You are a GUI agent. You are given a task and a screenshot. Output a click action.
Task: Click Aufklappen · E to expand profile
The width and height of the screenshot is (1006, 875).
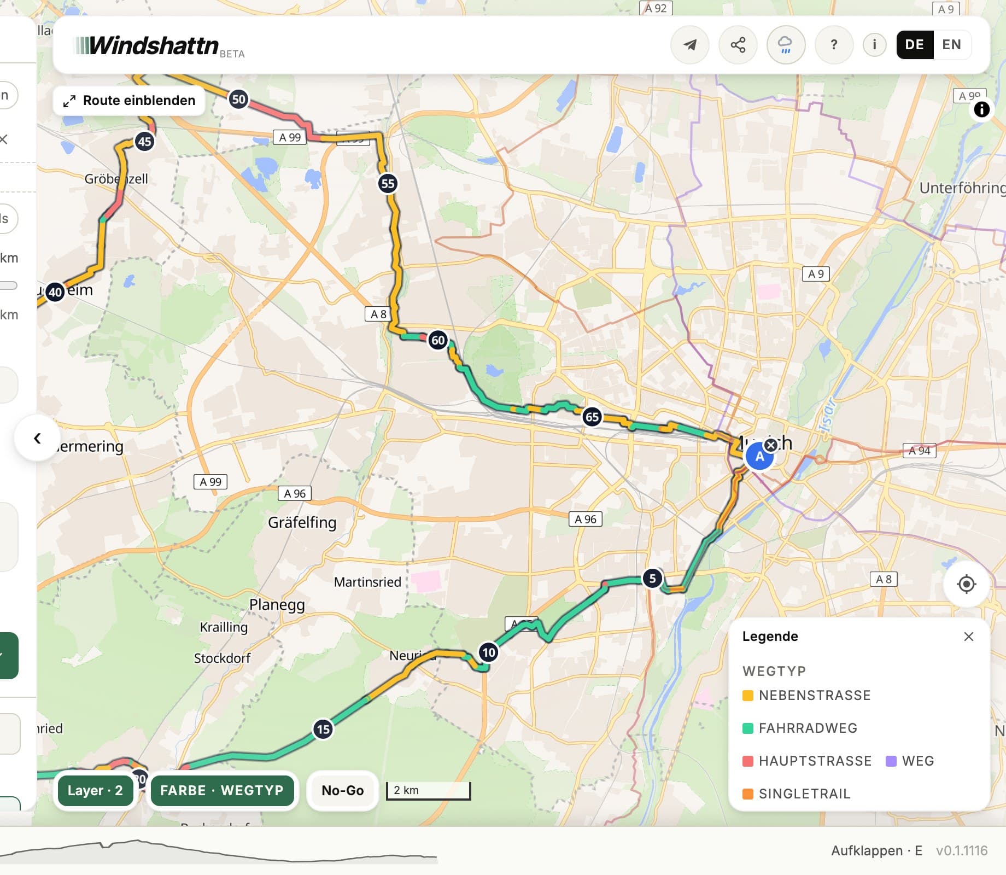point(876,850)
